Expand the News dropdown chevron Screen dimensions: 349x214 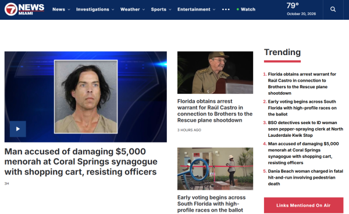coord(69,9)
